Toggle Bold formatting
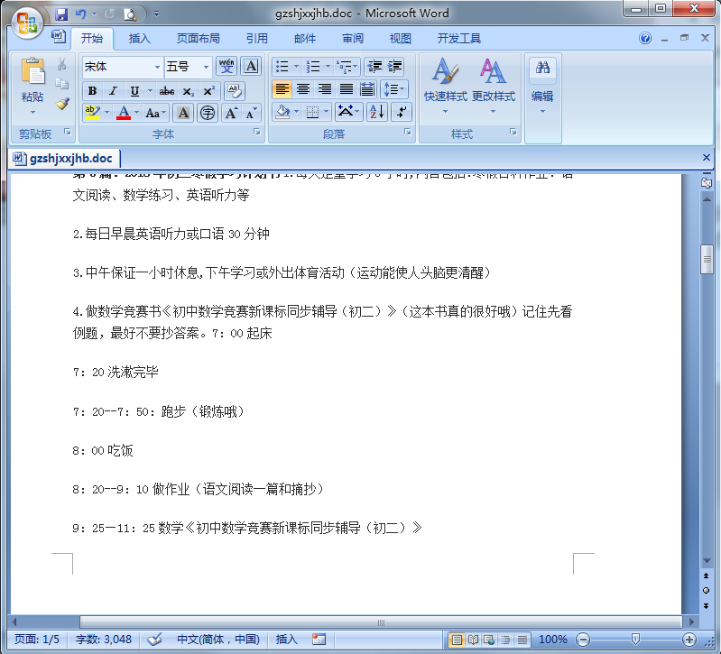The width and height of the screenshot is (721, 654). 92,91
